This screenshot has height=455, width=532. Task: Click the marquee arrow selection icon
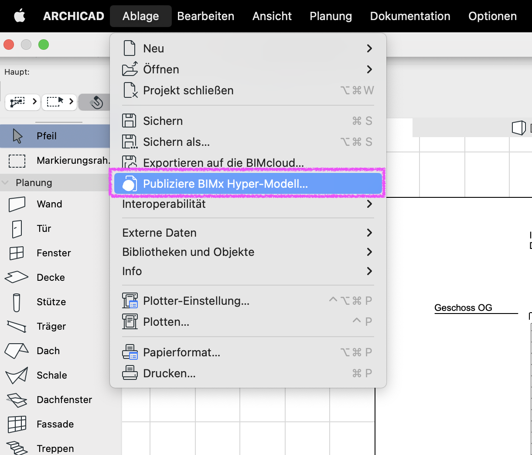pyautogui.click(x=55, y=102)
